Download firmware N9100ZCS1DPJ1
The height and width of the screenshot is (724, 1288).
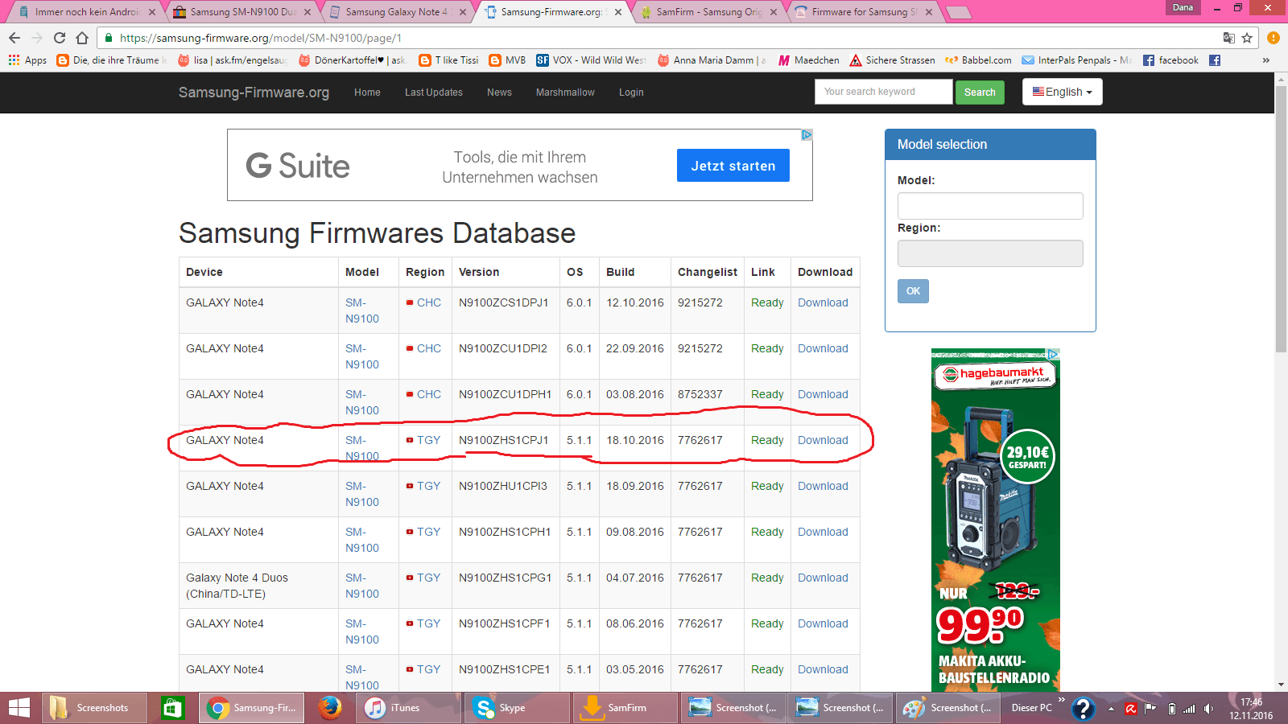823,302
